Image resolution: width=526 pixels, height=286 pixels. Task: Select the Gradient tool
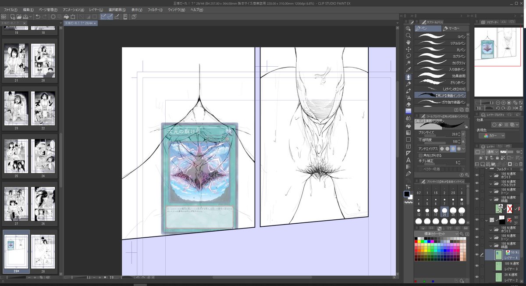tap(409, 132)
